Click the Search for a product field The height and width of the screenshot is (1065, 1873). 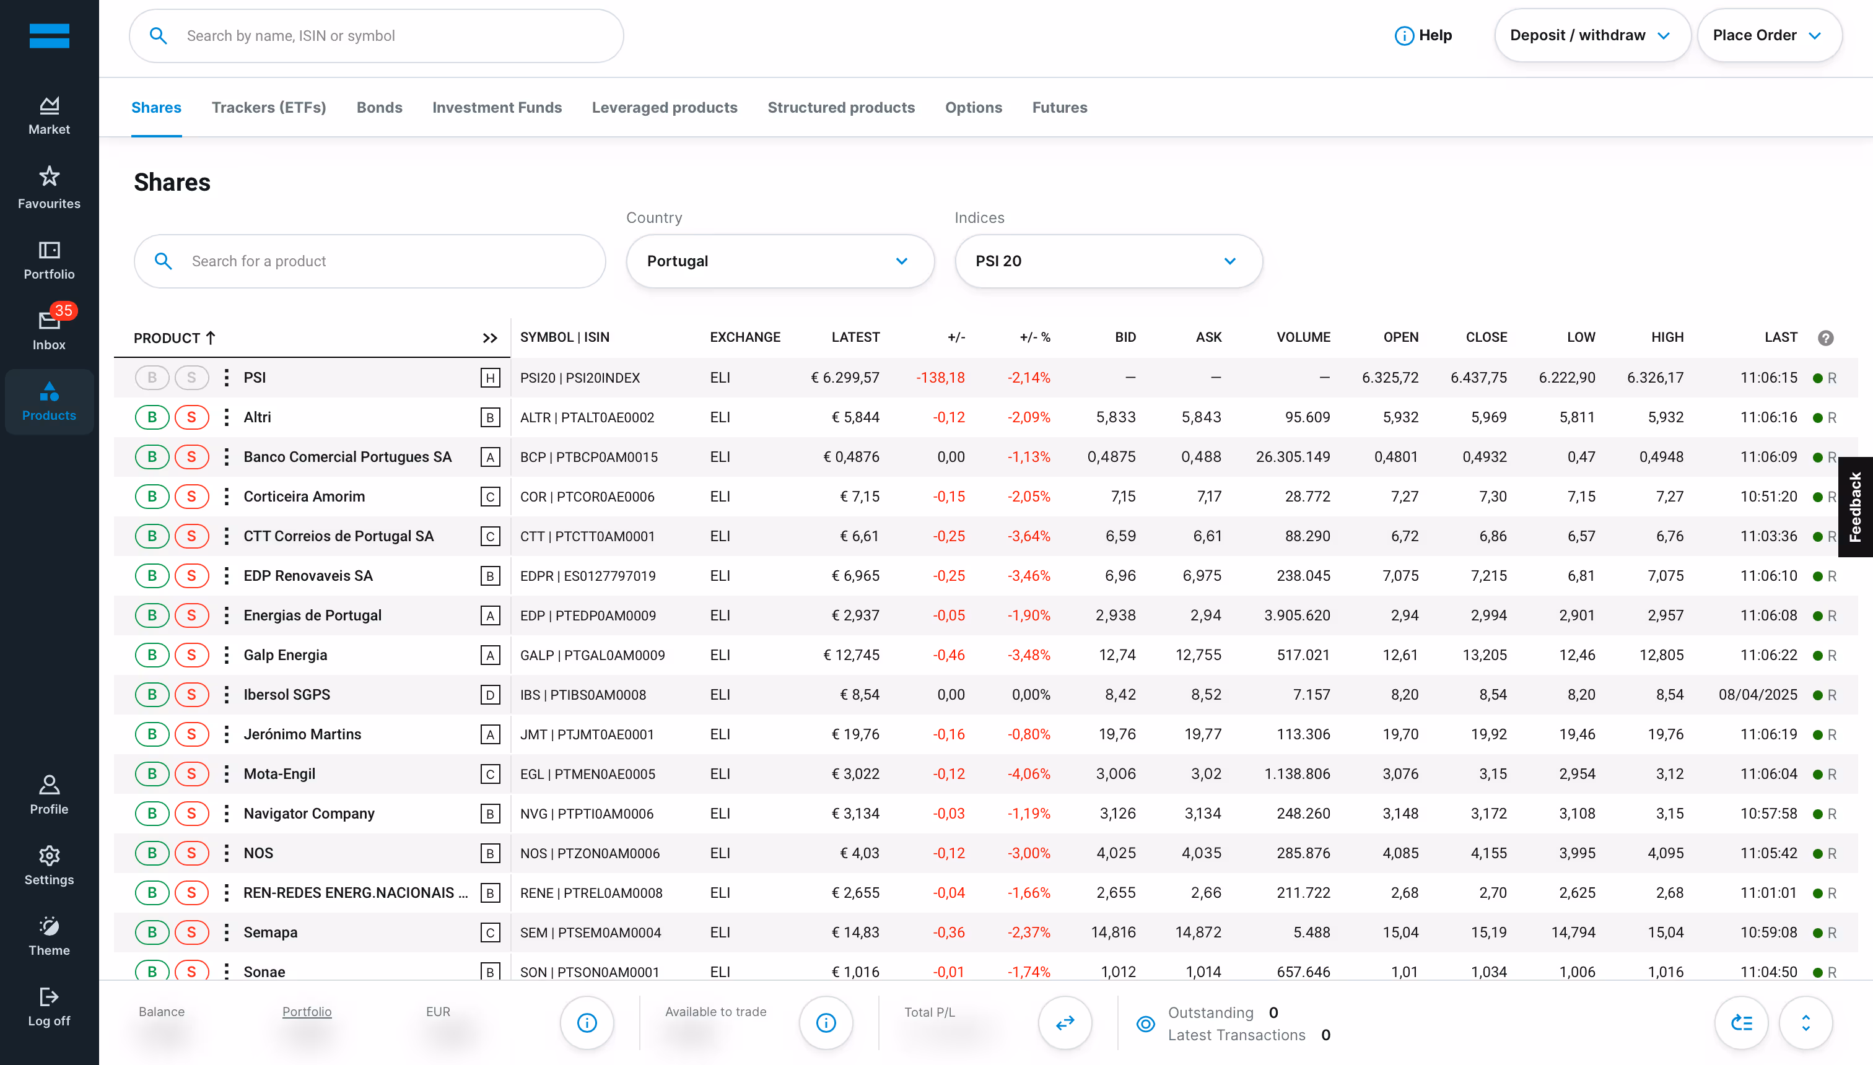370,261
